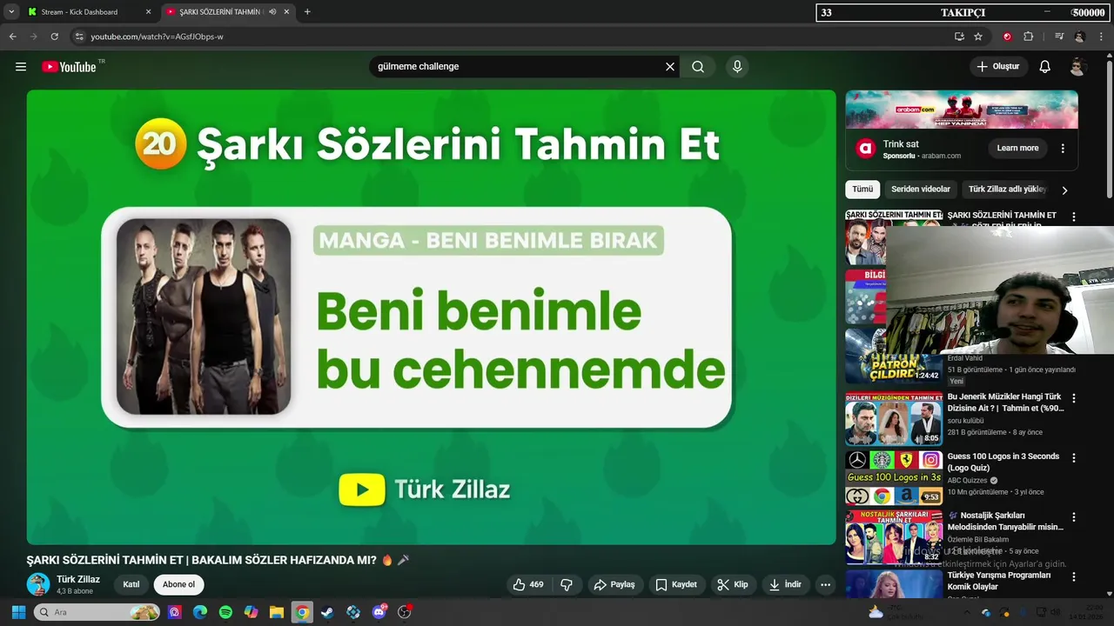Screen dimensions: 1114x626
Task: Bookmark this page with star
Action: point(978,37)
